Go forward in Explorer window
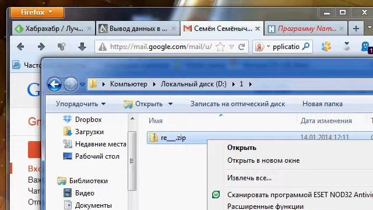The image size is (373, 210). pos(71,84)
